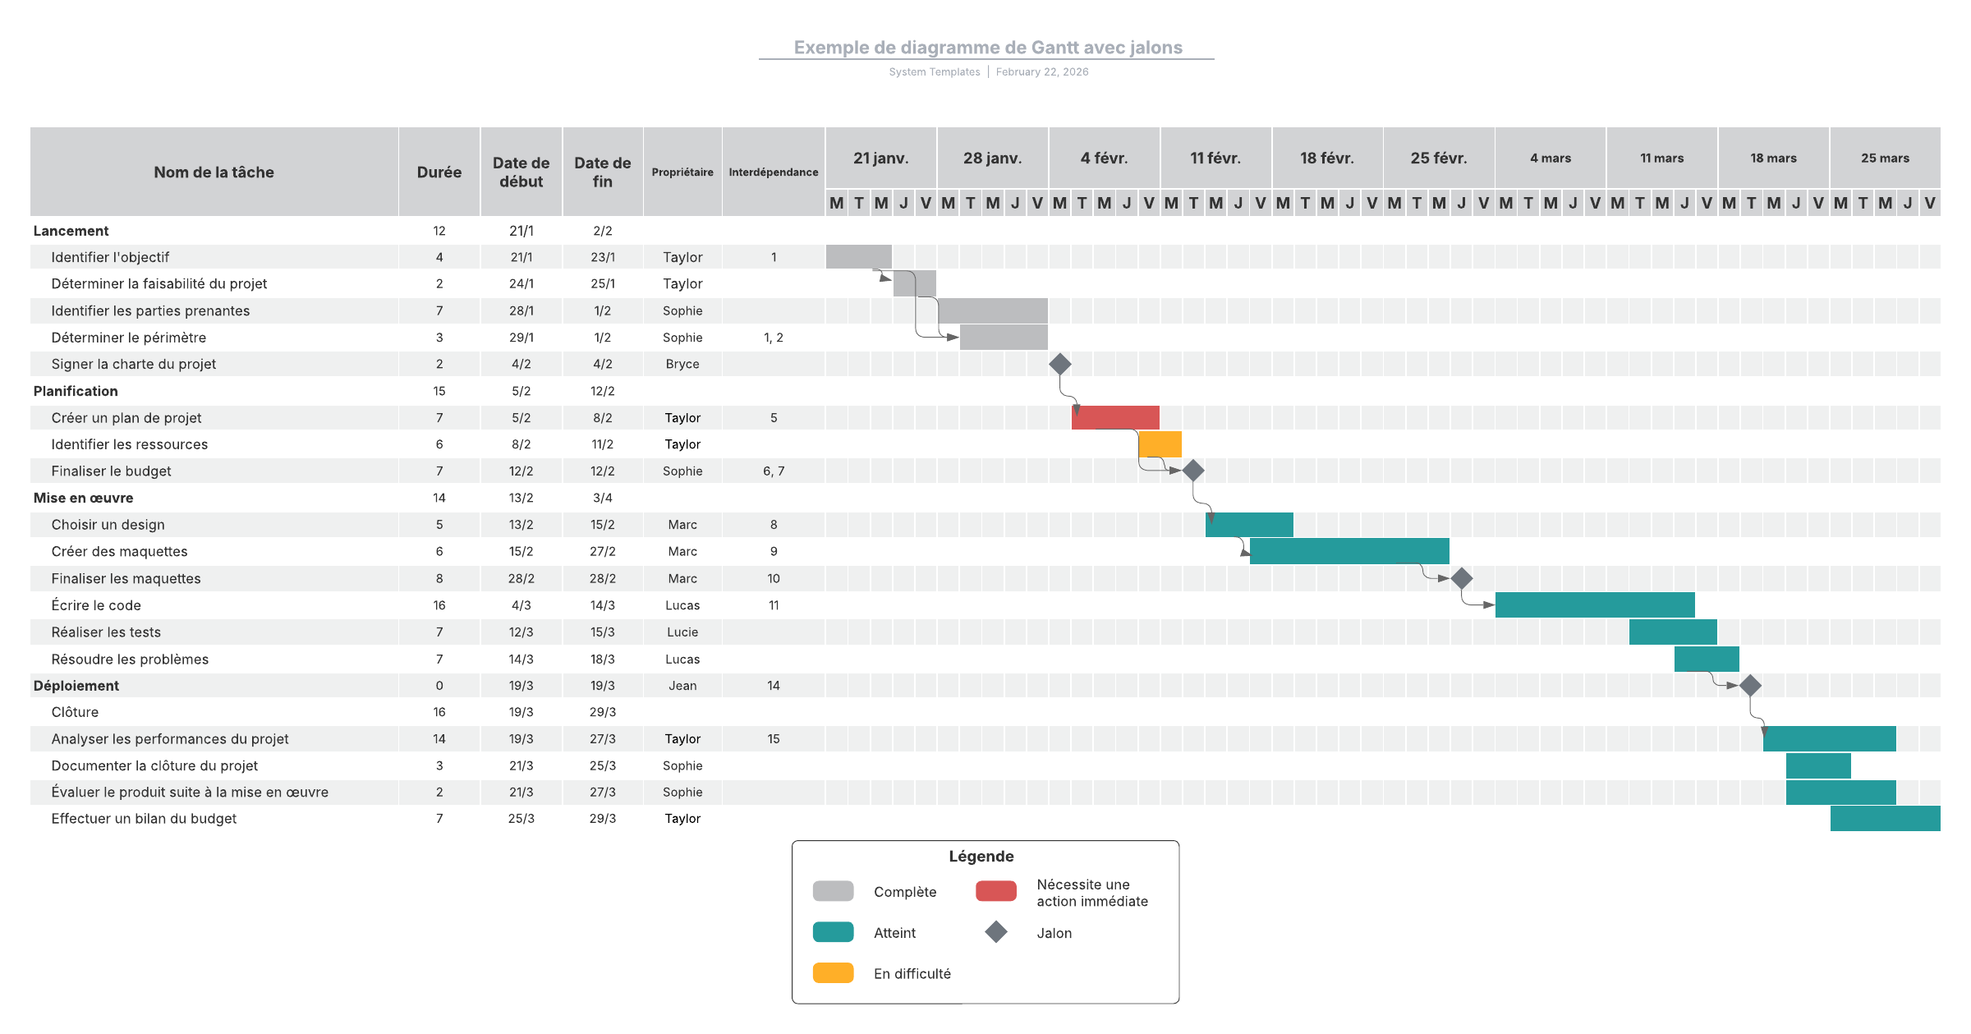Click the Durée column header
The height and width of the screenshot is (1034, 1971).
tap(439, 172)
